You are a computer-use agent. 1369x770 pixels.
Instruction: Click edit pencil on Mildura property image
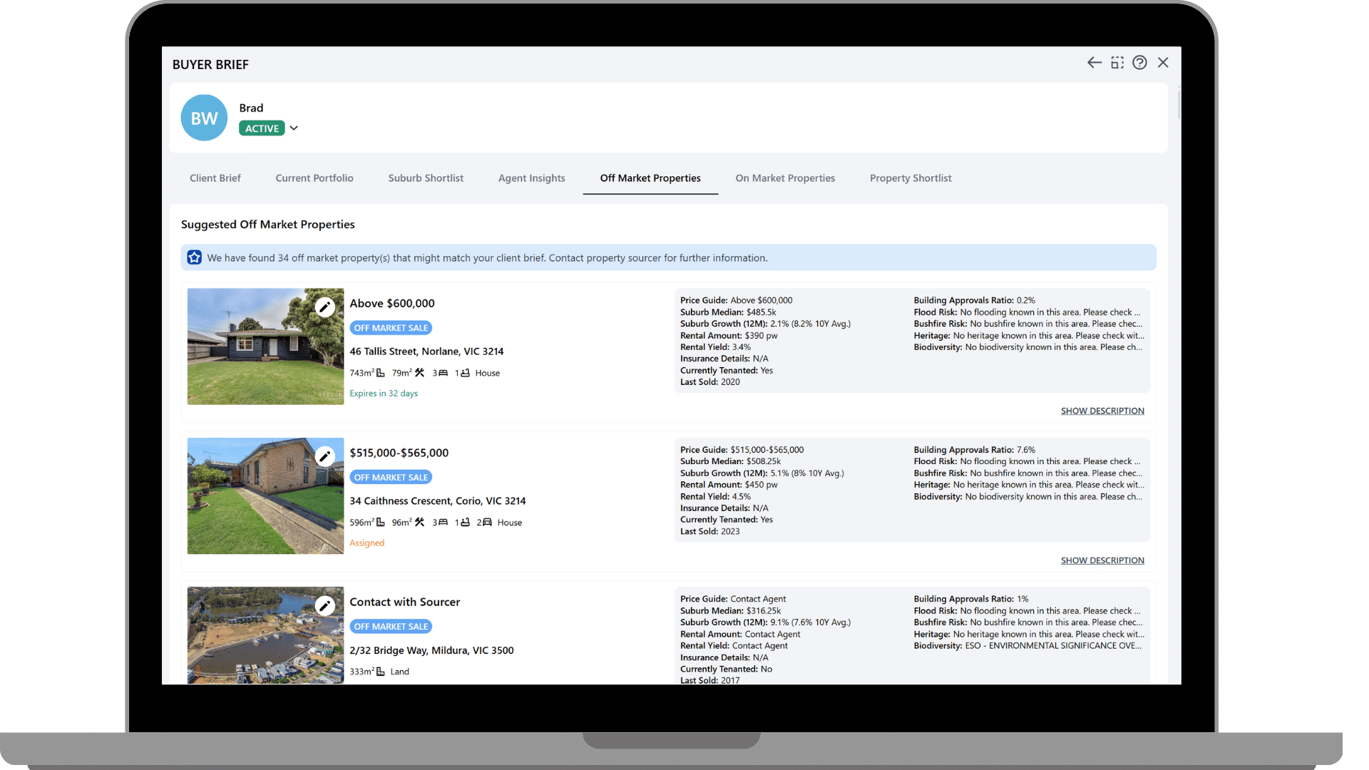[324, 606]
